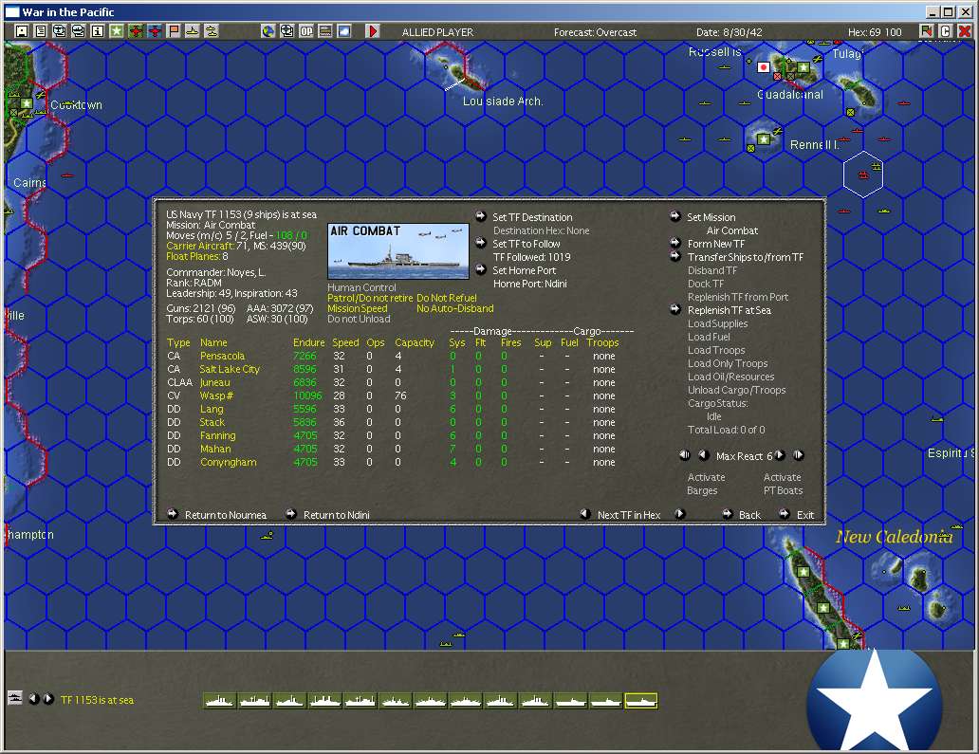
Task: Click Return to Noumea button
Action: tap(226, 515)
